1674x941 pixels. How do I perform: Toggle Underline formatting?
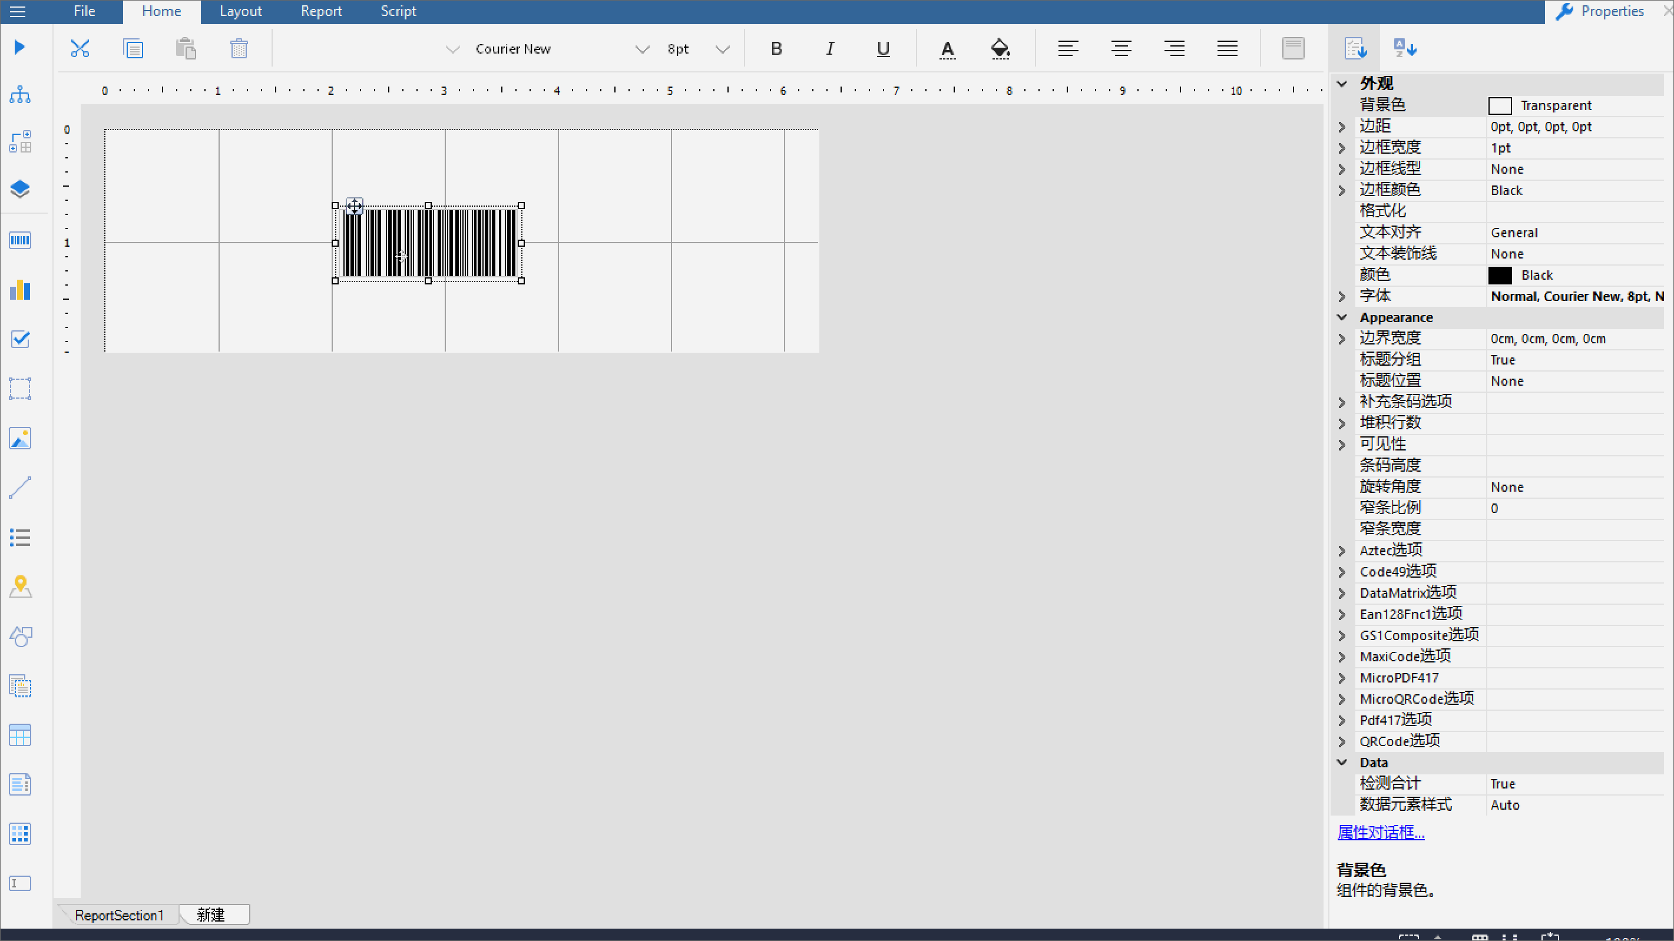coord(883,49)
